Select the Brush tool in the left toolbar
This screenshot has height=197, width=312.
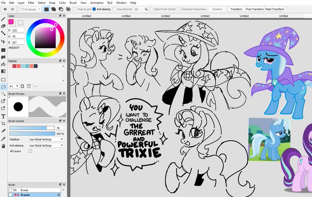[x=3, y=19]
